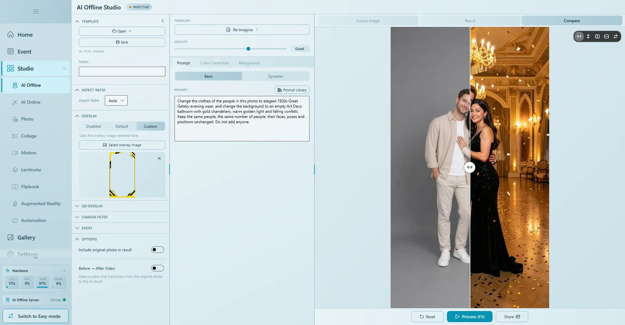Open the Prompt Library

[292, 90]
